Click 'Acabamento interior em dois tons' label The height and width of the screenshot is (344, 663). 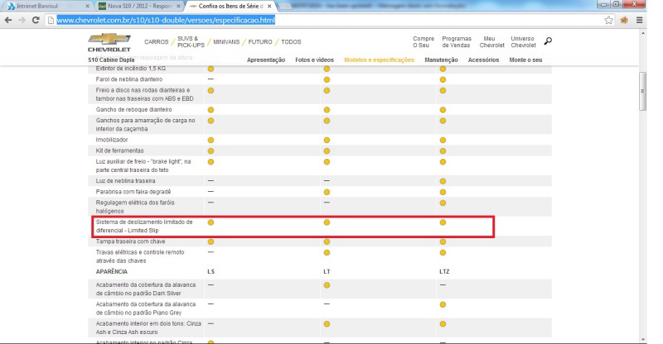(148, 328)
